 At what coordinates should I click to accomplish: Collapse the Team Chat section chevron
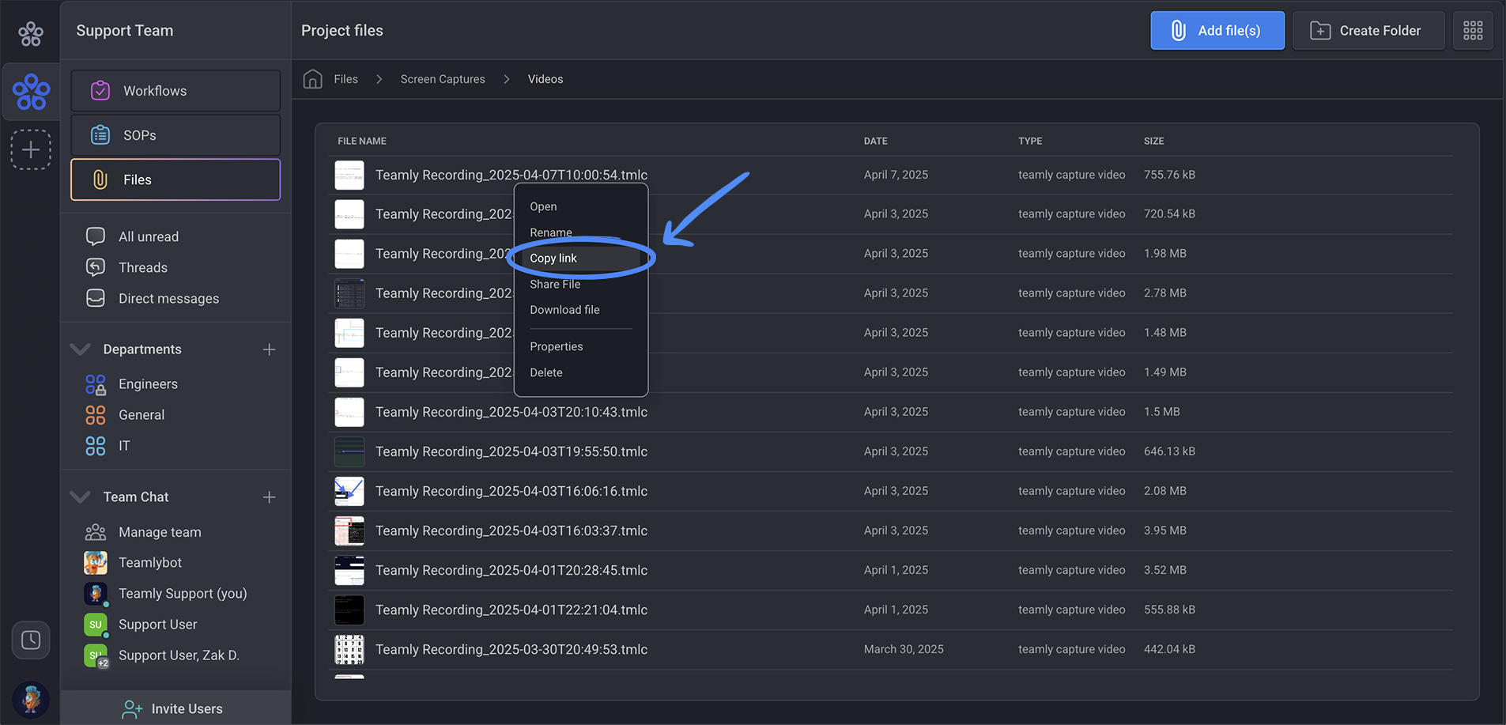coord(80,497)
